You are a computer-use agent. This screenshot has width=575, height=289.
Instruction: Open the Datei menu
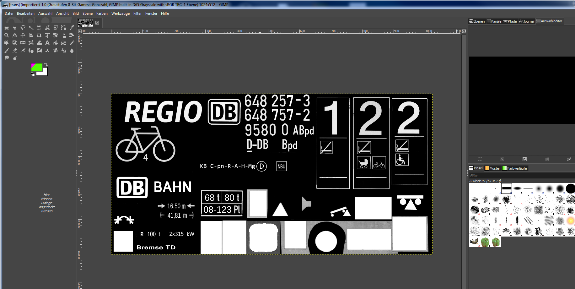click(x=9, y=14)
